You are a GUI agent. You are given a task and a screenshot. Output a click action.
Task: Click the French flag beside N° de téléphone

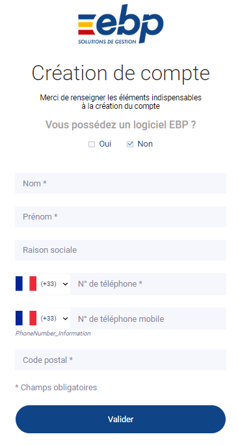(26, 283)
